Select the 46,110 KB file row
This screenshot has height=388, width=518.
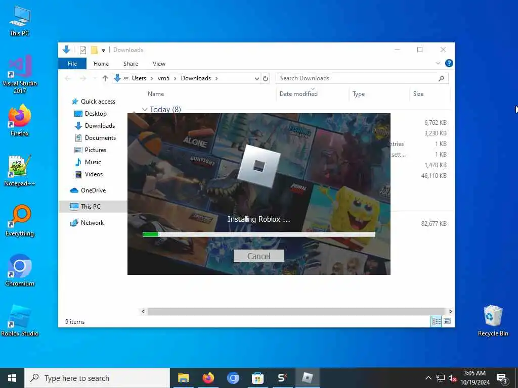[x=434, y=176]
